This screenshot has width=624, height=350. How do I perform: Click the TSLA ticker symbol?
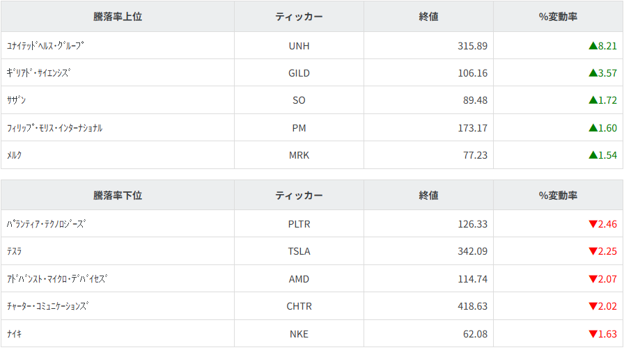pyautogui.click(x=299, y=251)
